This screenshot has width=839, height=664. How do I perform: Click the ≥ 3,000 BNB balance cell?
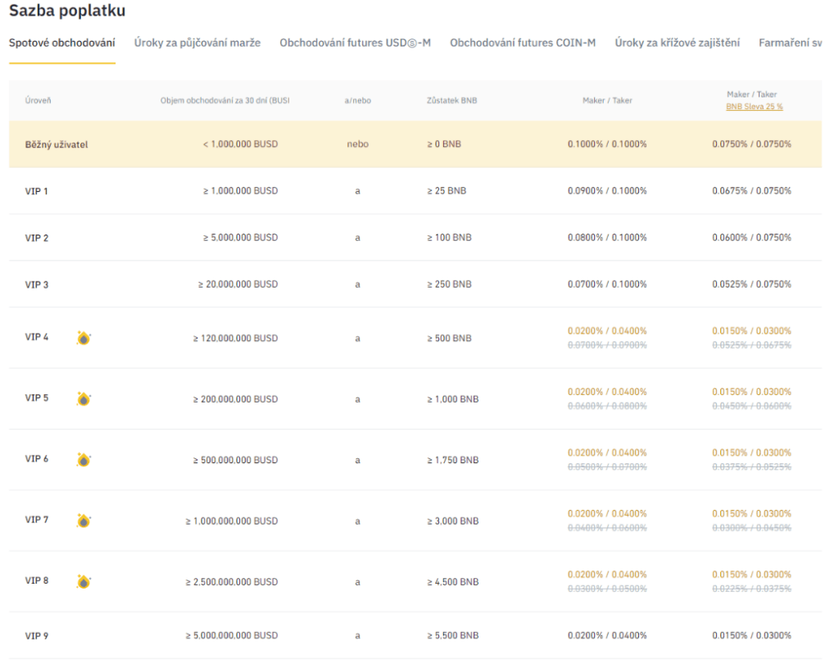pos(452,521)
